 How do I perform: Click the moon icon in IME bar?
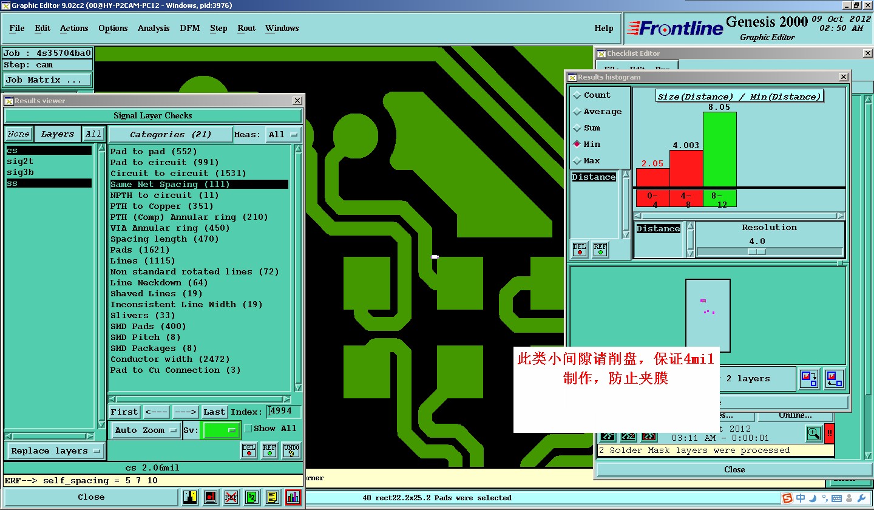click(812, 498)
